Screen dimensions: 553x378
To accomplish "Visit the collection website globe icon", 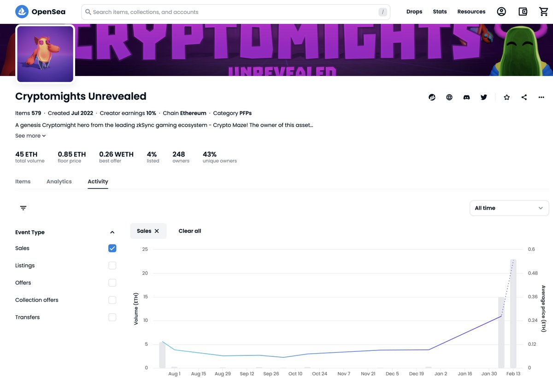I will coord(449,97).
